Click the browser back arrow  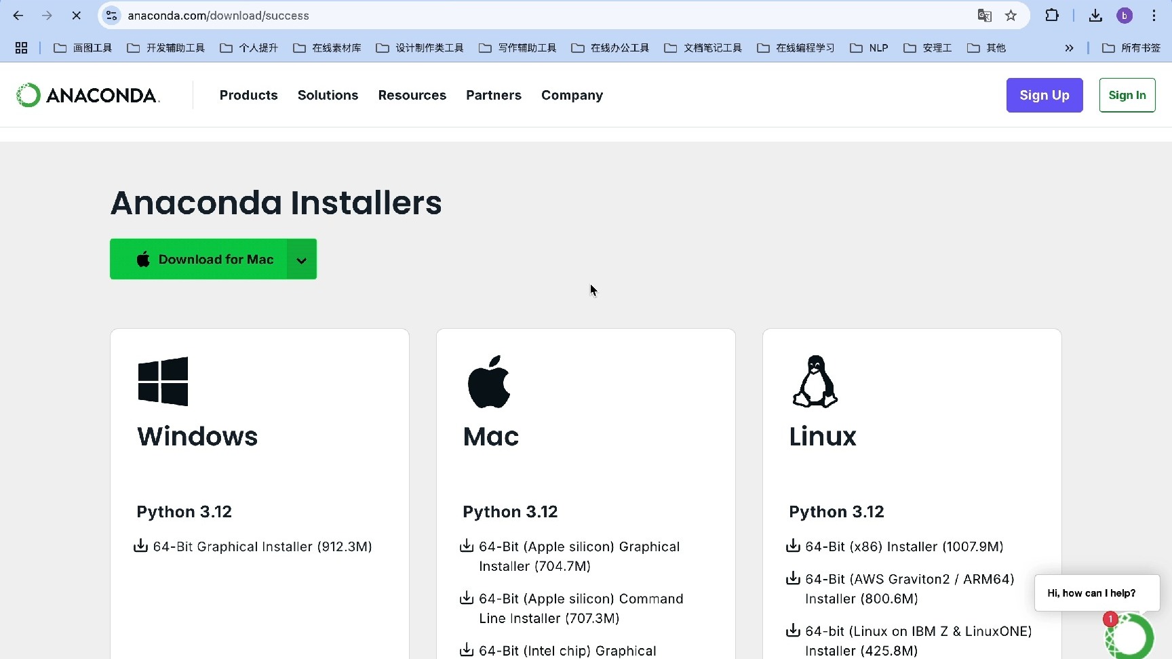click(18, 16)
